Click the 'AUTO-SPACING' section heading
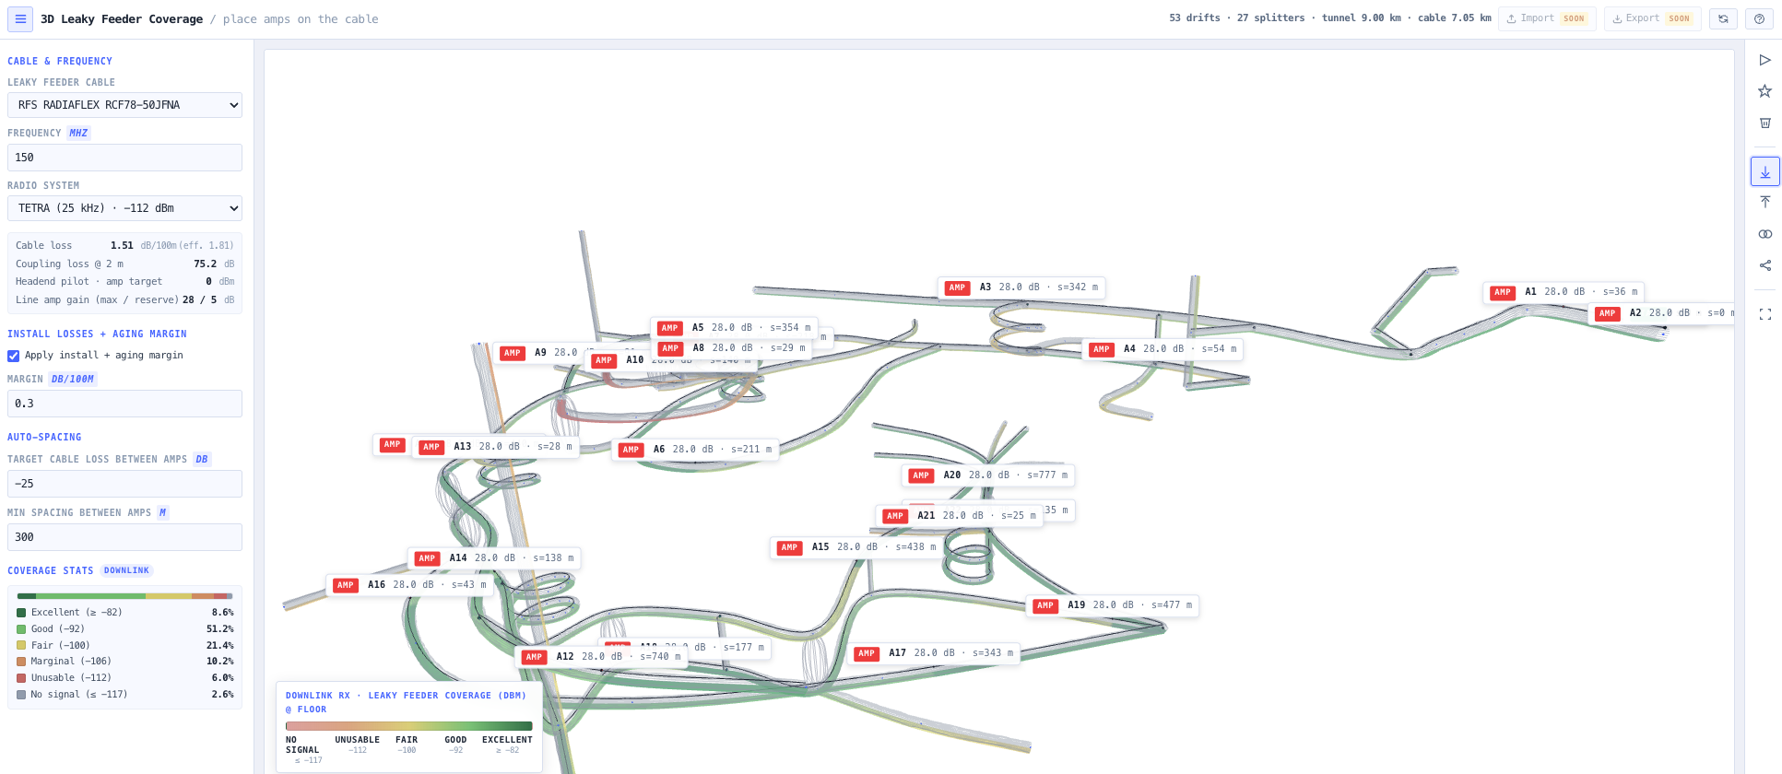This screenshot has width=1782, height=774. point(44,438)
